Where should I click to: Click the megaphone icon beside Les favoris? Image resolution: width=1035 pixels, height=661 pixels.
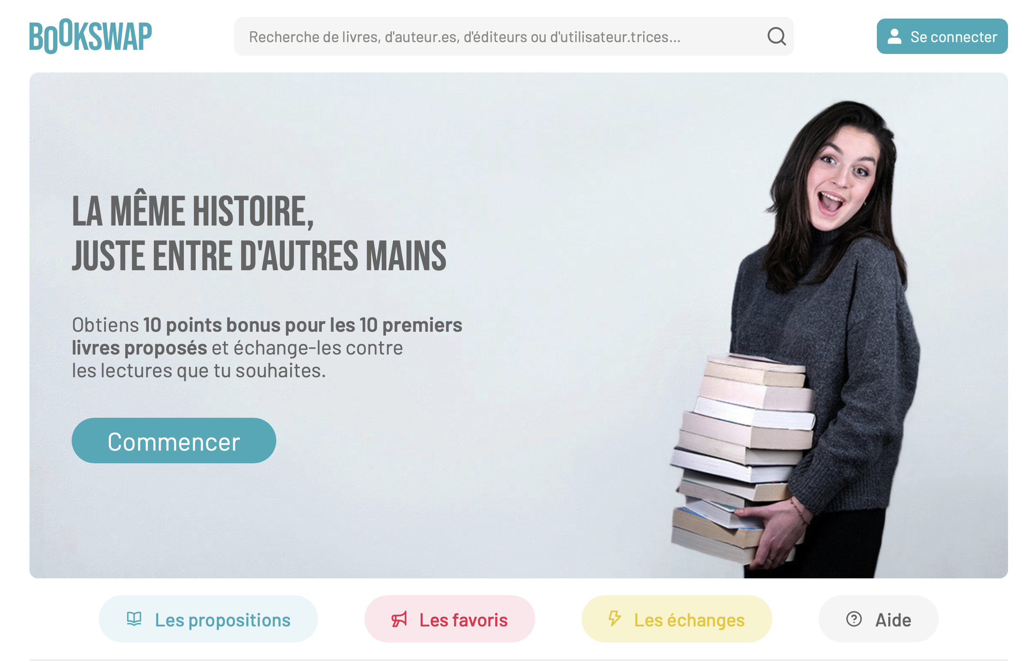click(399, 619)
